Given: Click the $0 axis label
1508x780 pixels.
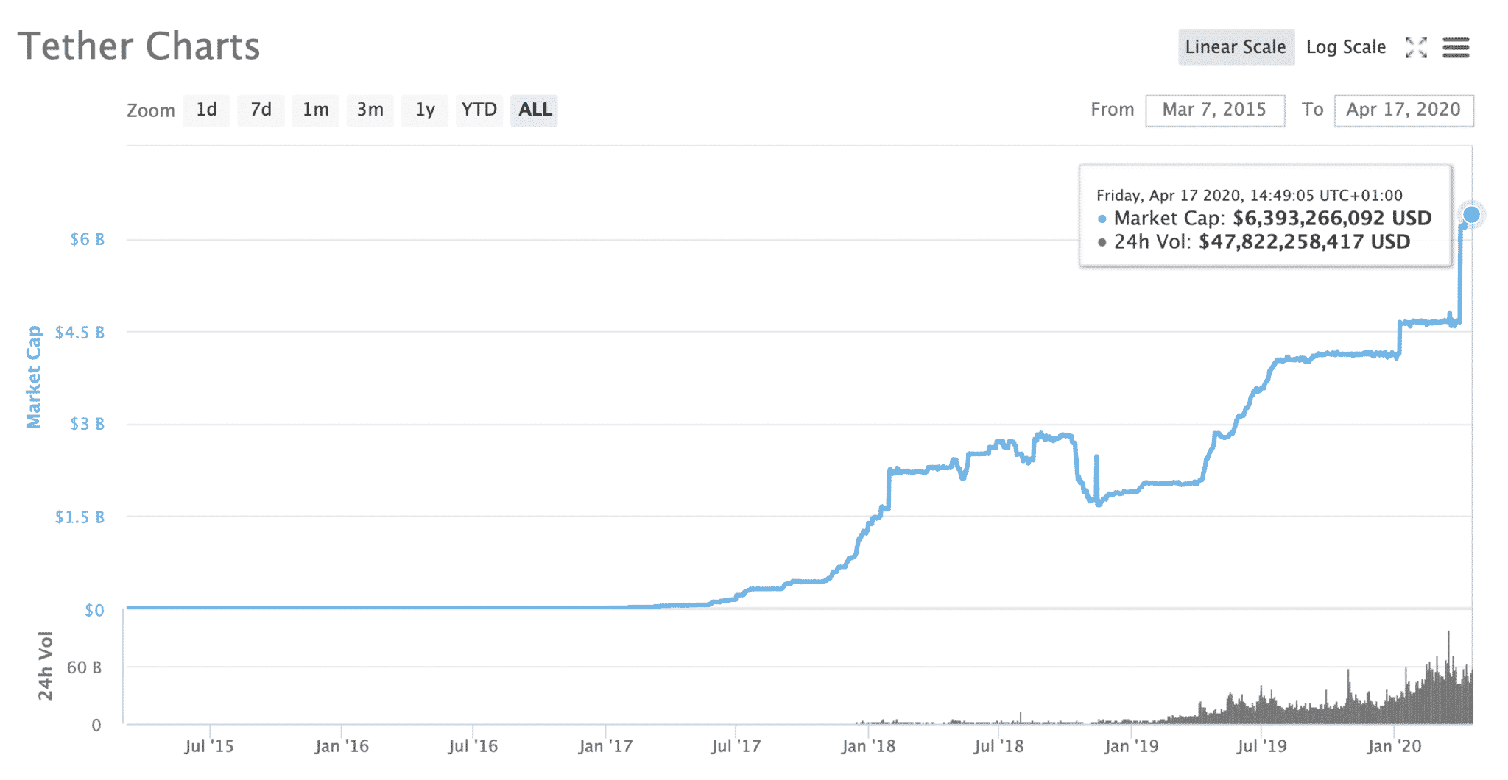Looking at the screenshot, I should click(94, 610).
